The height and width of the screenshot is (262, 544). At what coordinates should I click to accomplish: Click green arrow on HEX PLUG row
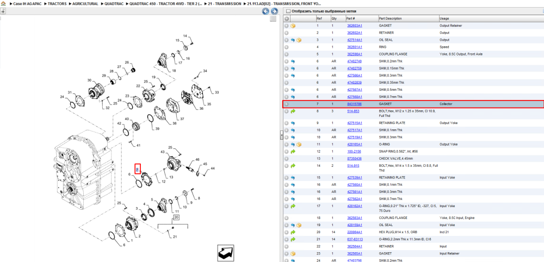[293, 232]
